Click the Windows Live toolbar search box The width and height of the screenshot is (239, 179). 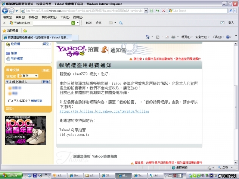(x=52, y=23)
